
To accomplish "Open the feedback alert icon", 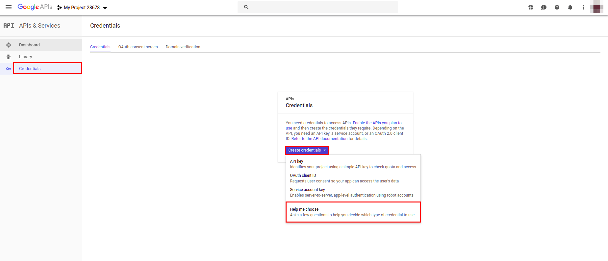I will [544, 7].
